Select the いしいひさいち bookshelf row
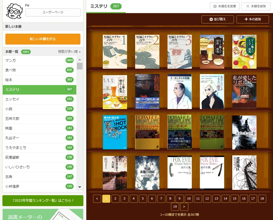Image resolution: width=273 pixels, height=220 pixels. point(40,167)
